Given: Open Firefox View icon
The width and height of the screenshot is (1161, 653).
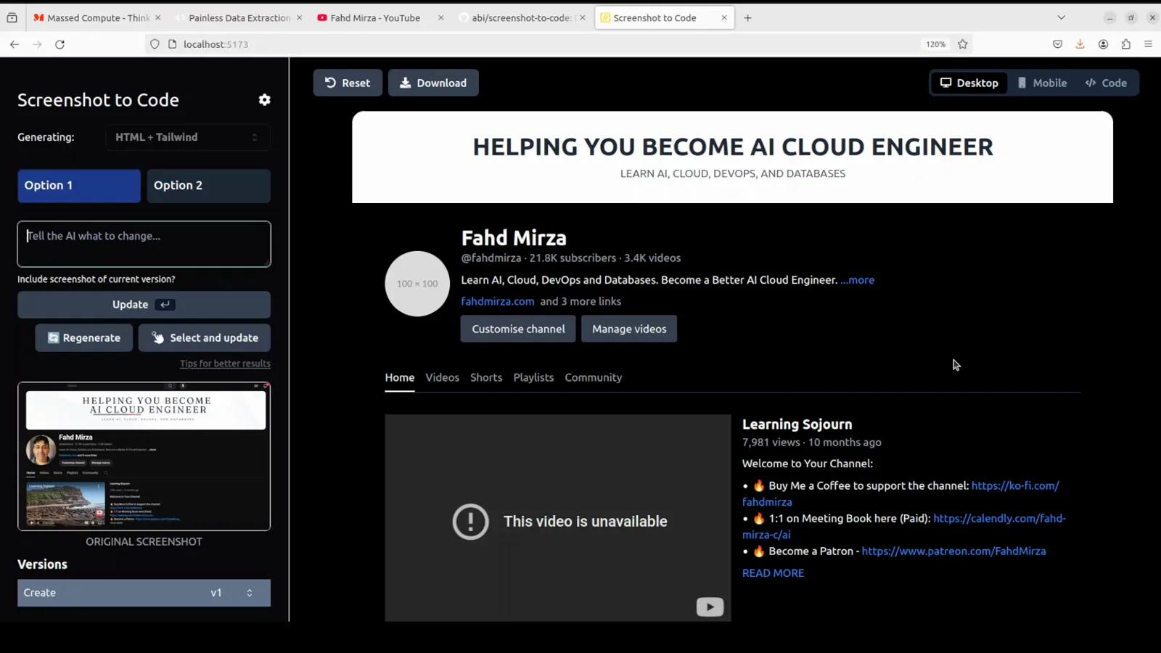Looking at the screenshot, I should [x=12, y=17].
